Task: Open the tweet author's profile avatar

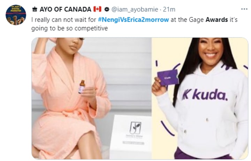Action: click(16, 15)
